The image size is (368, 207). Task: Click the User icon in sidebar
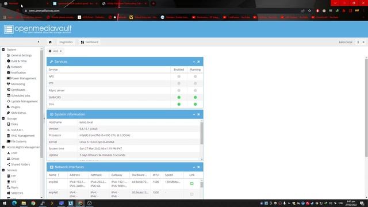(9, 153)
